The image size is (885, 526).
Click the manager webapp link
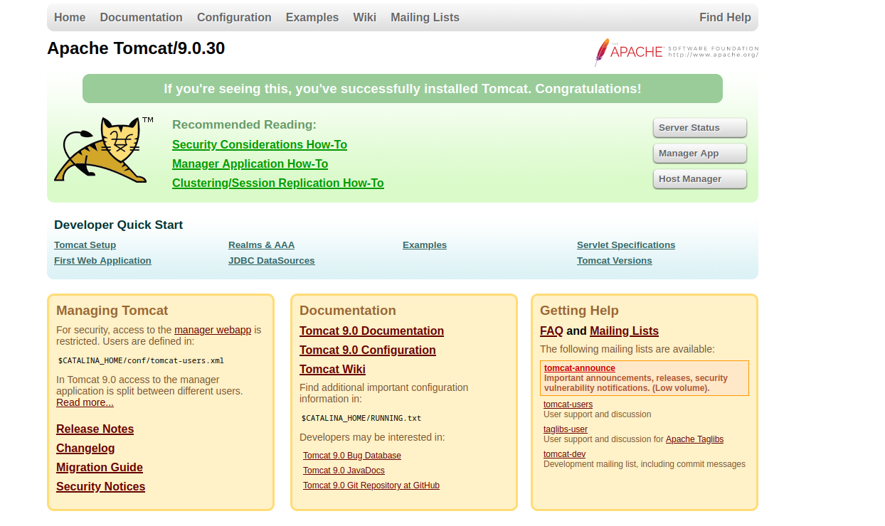(x=213, y=330)
